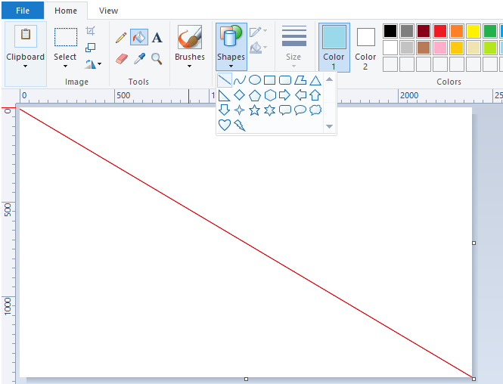The image size is (503, 384).
Task: Pick the gray color swatch
Action: (407, 31)
